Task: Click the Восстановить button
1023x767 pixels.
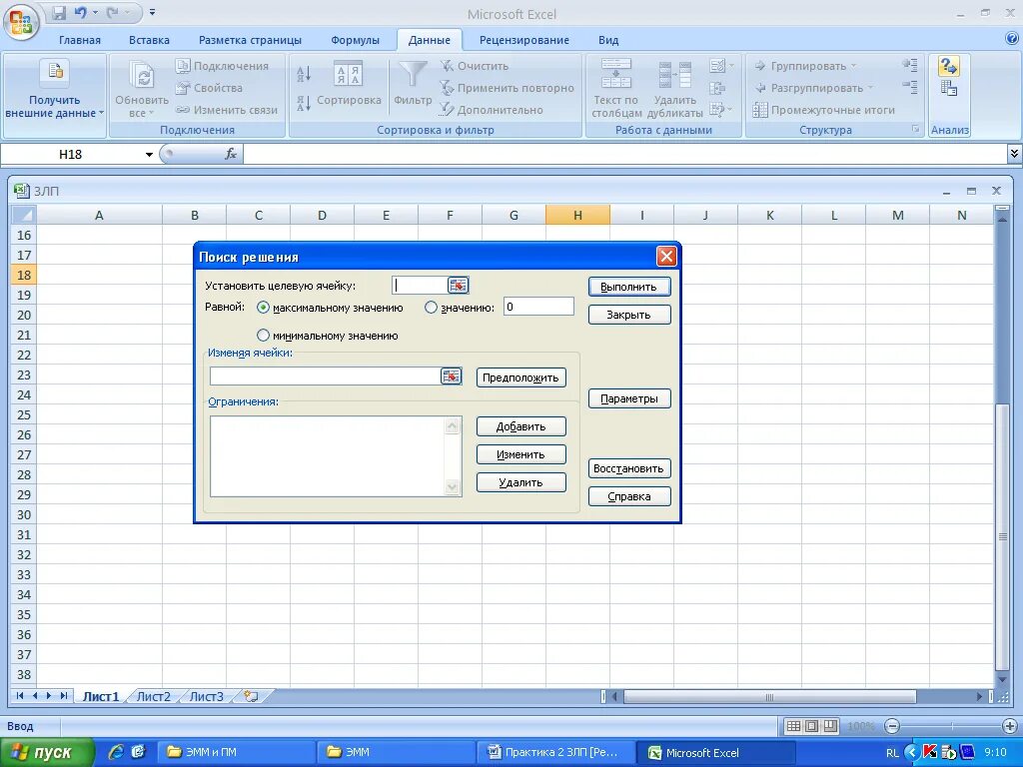Action: pos(629,468)
